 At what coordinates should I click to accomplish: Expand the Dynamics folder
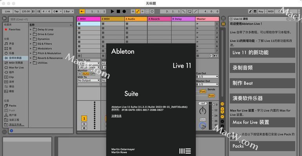[31, 39]
